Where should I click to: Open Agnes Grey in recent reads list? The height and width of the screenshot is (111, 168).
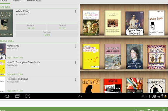coord(39,51)
